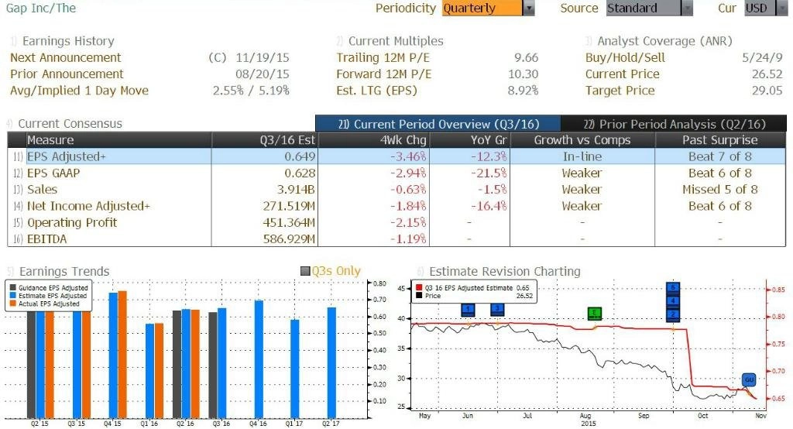Click the Q4 15 actual EPS orange bar

click(122, 354)
